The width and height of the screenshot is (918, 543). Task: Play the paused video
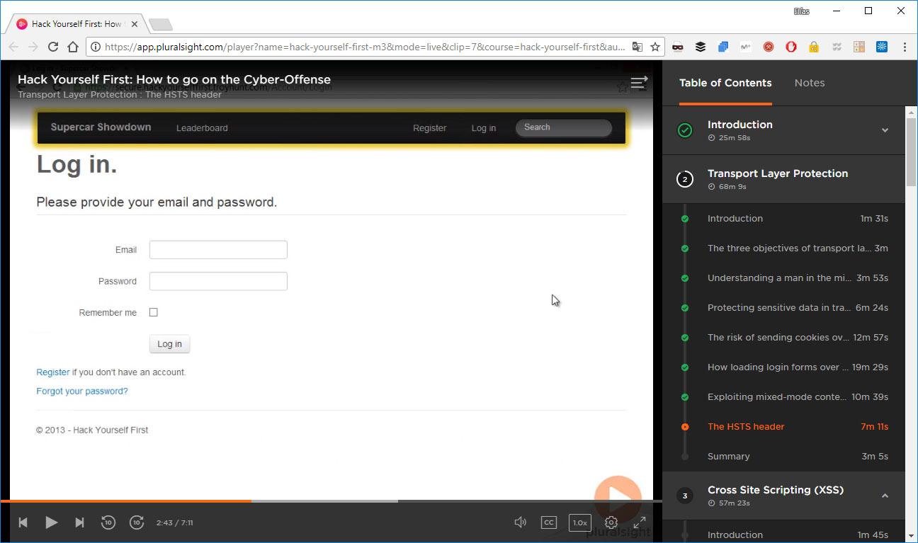[x=51, y=522]
